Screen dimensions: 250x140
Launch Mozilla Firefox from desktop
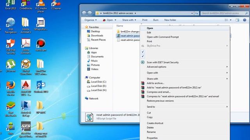pos(11,88)
